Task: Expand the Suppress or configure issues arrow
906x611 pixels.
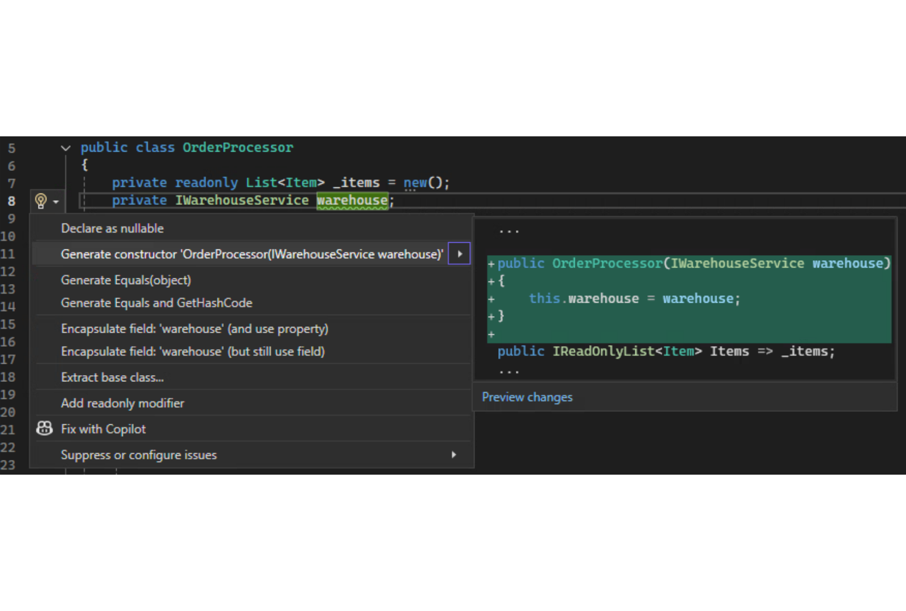Action: [454, 455]
